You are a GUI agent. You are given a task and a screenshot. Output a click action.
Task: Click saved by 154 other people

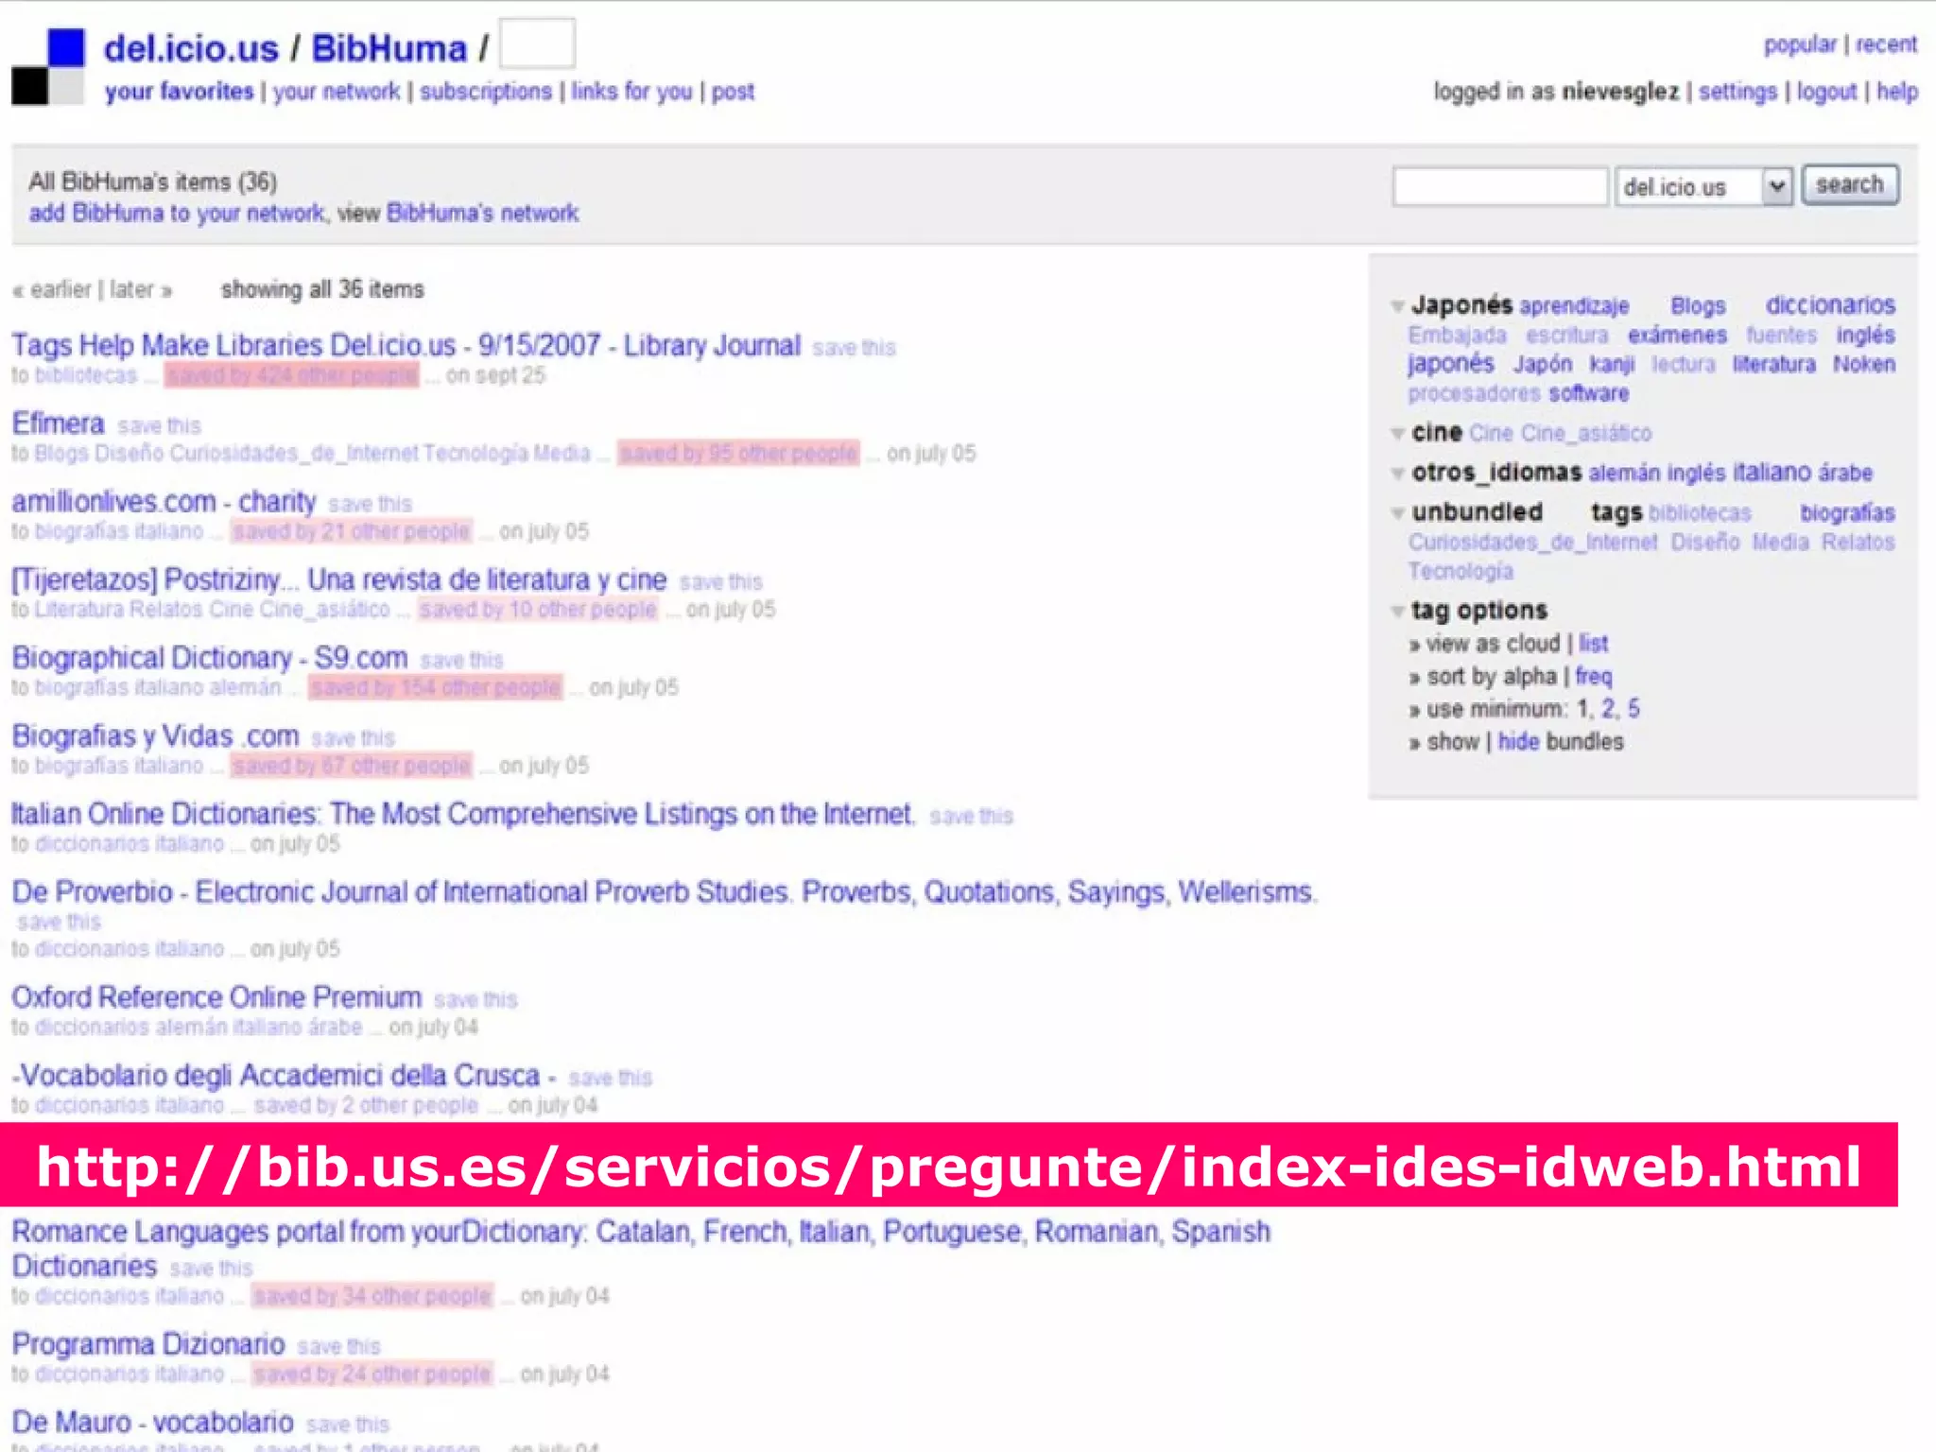click(x=435, y=687)
